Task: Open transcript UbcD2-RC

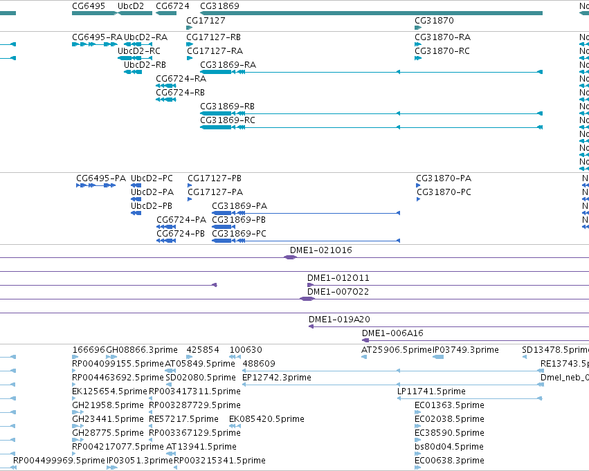Action: pos(139,51)
